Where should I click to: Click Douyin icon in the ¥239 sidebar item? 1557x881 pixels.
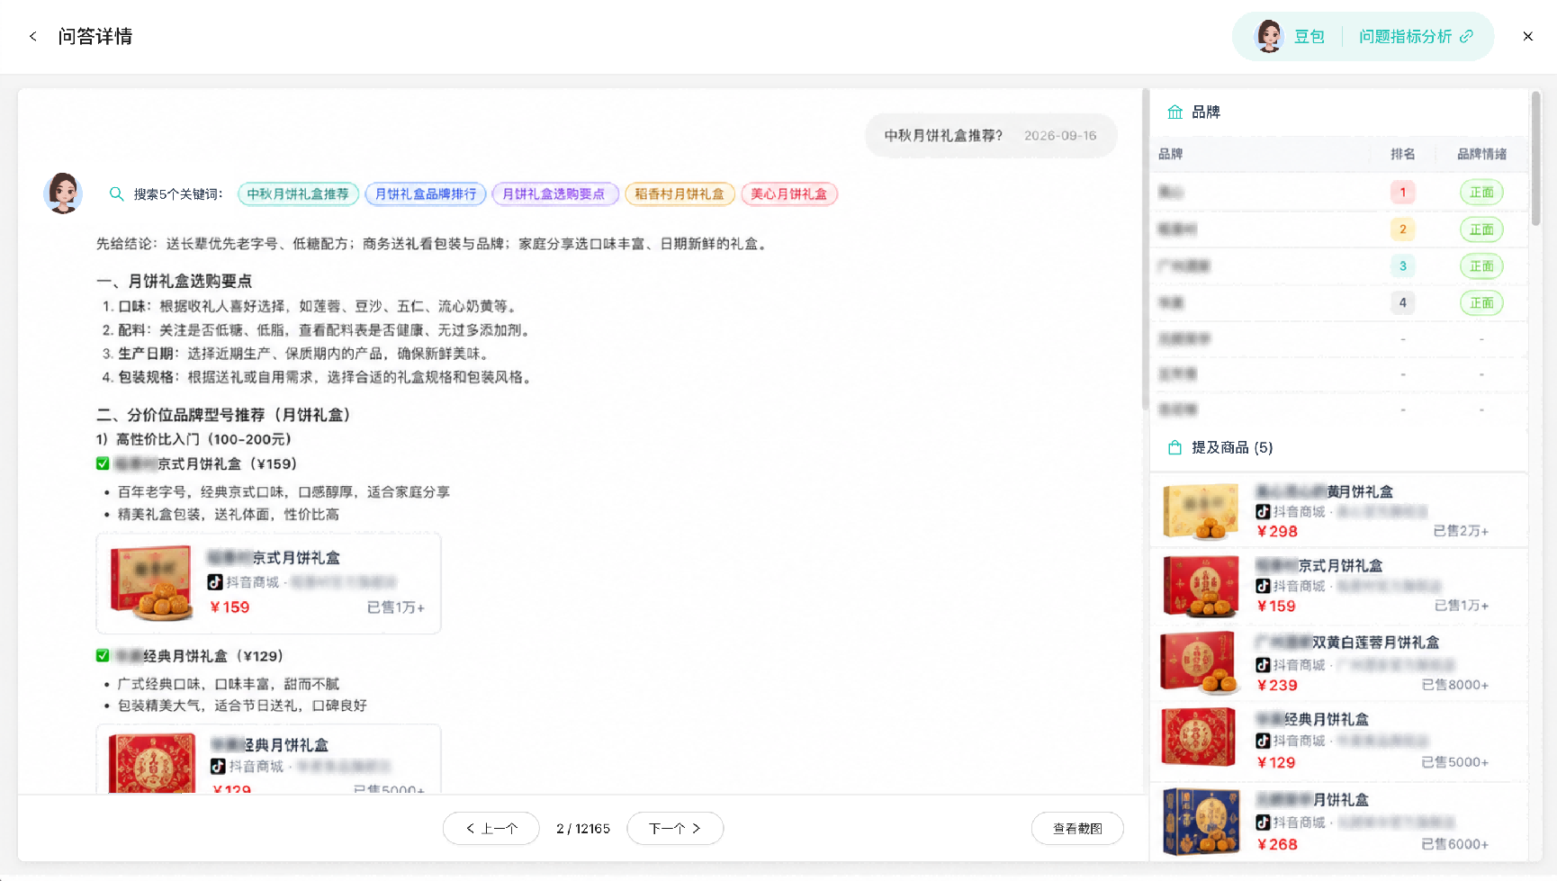click(1263, 665)
